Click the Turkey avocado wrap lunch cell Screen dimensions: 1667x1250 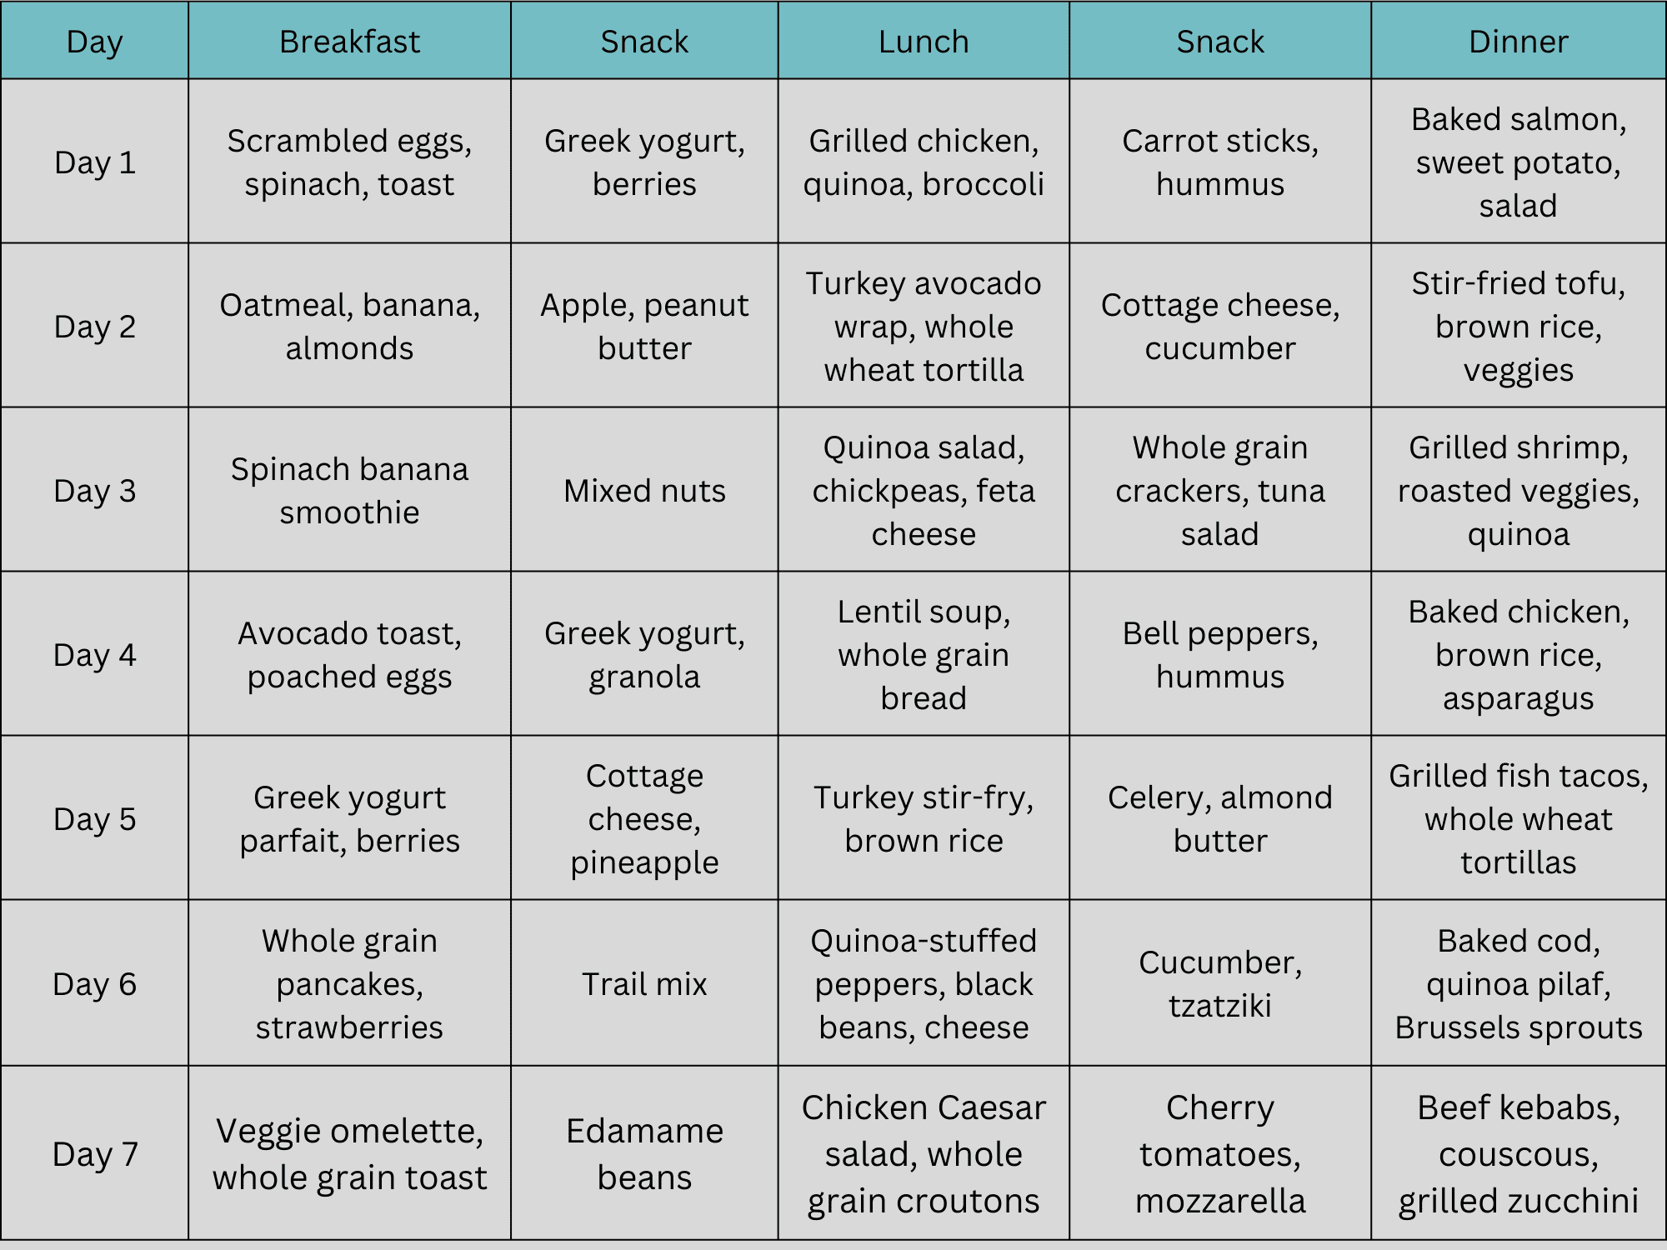tap(924, 327)
